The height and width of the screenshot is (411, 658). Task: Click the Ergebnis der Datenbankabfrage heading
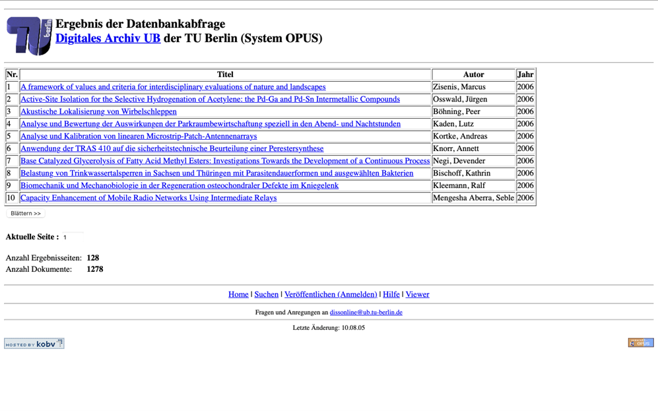click(x=140, y=24)
